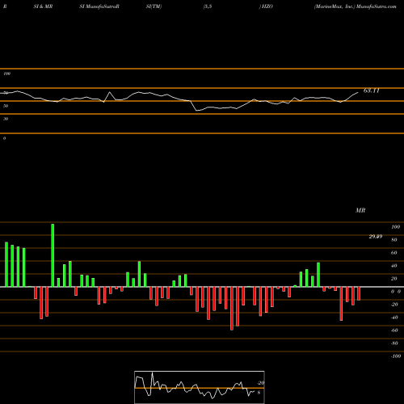
Task: Click the HZO ticker text in header
Action: tap(267, 6)
